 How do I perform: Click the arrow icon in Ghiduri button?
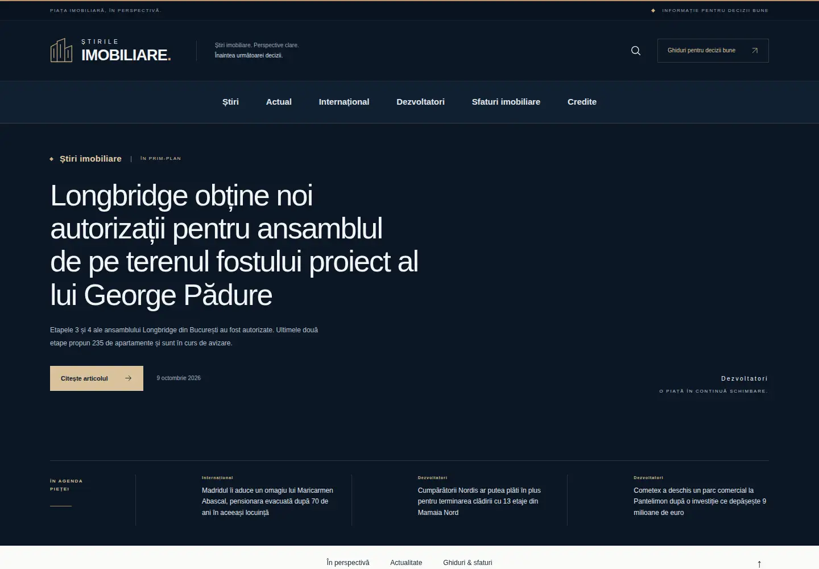(755, 51)
